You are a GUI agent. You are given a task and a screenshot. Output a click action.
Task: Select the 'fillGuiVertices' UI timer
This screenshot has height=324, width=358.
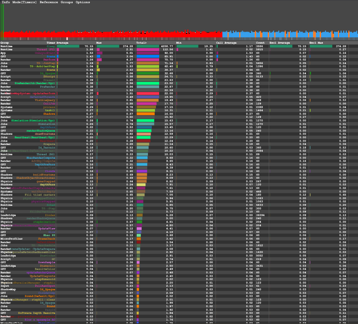[x=43, y=212]
